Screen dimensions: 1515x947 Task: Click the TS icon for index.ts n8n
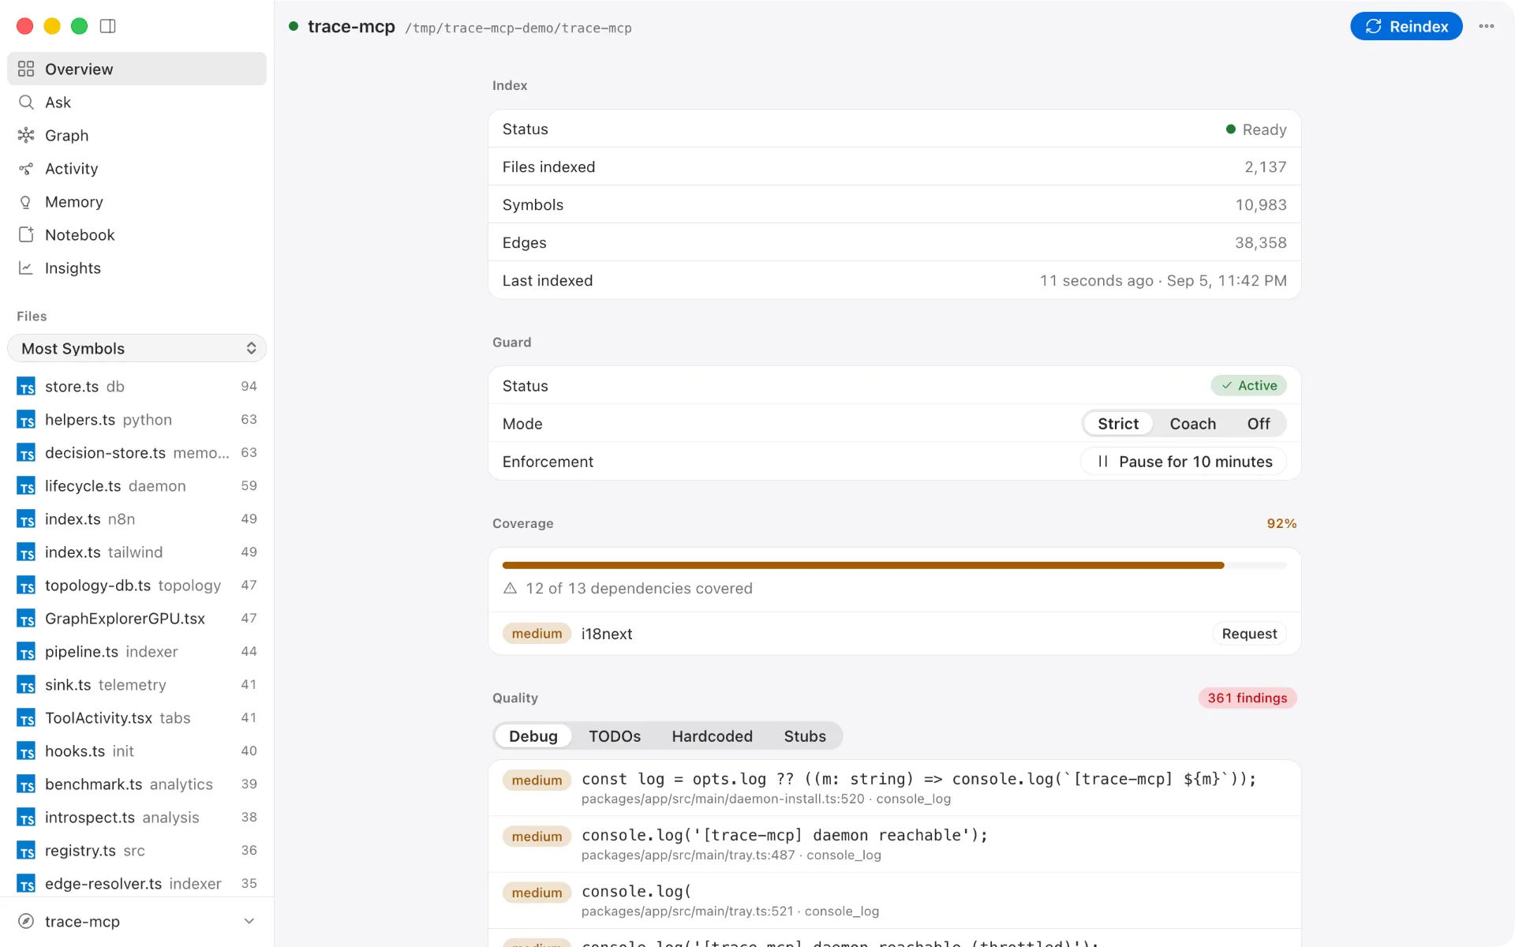pyautogui.click(x=26, y=519)
